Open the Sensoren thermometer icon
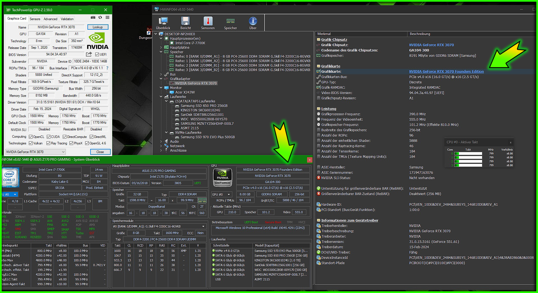The height and width of the screenshot is (293, 538). (208, 21)
